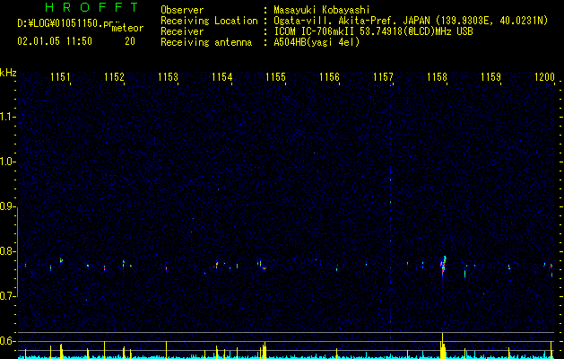This screenshot has width=564, height=359.
Task: Click the 1155 time marker
Action: point(275,77)
